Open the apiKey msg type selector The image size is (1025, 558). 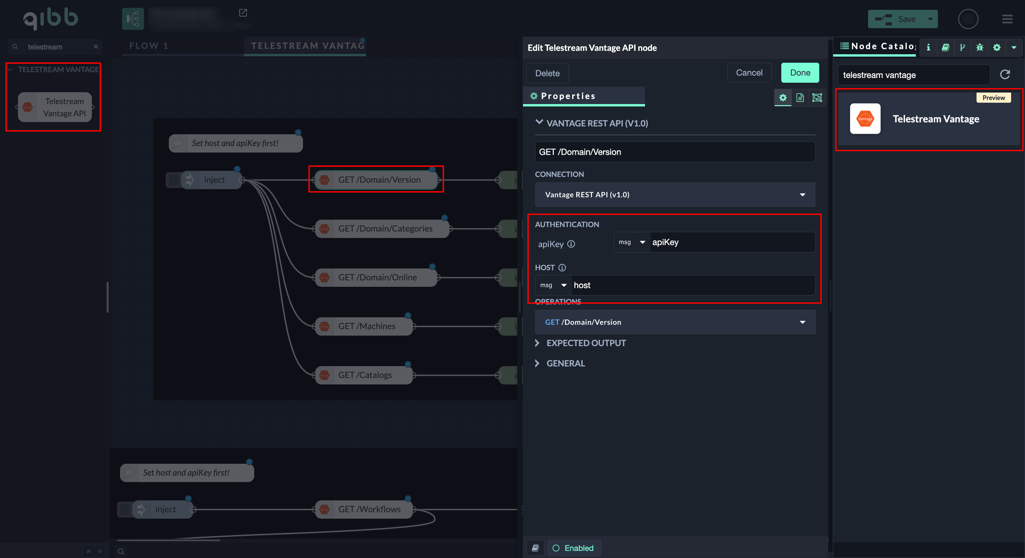(632, 242)
